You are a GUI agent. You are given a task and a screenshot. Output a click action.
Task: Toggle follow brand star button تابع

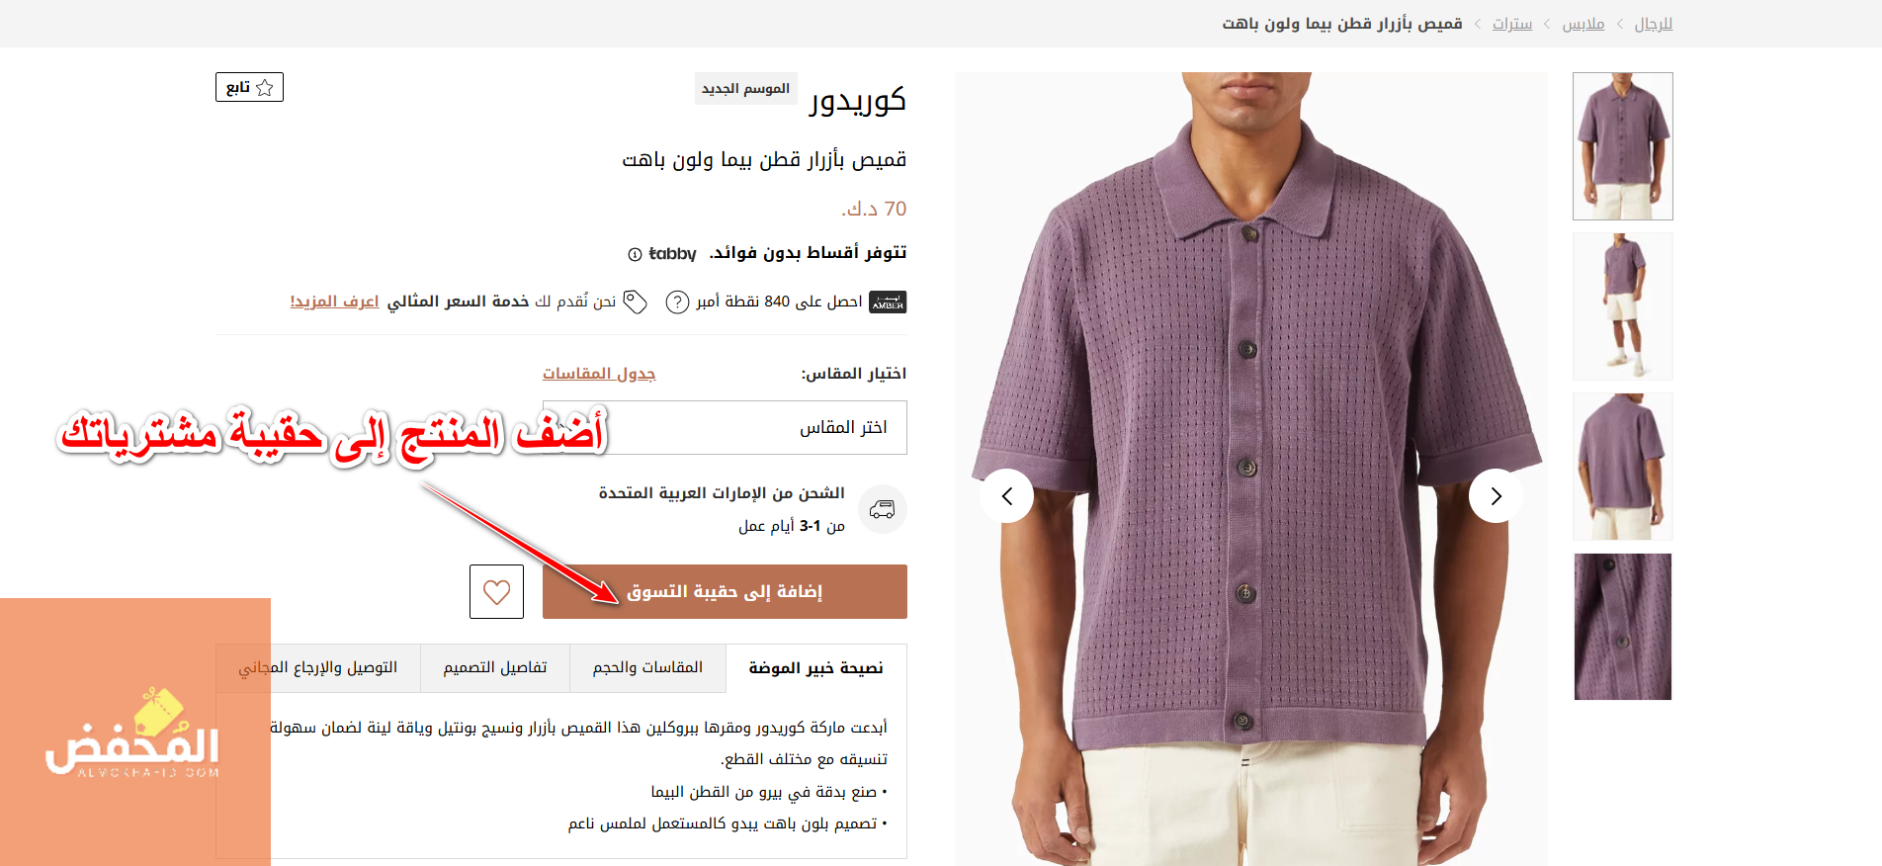coord(249,87)
